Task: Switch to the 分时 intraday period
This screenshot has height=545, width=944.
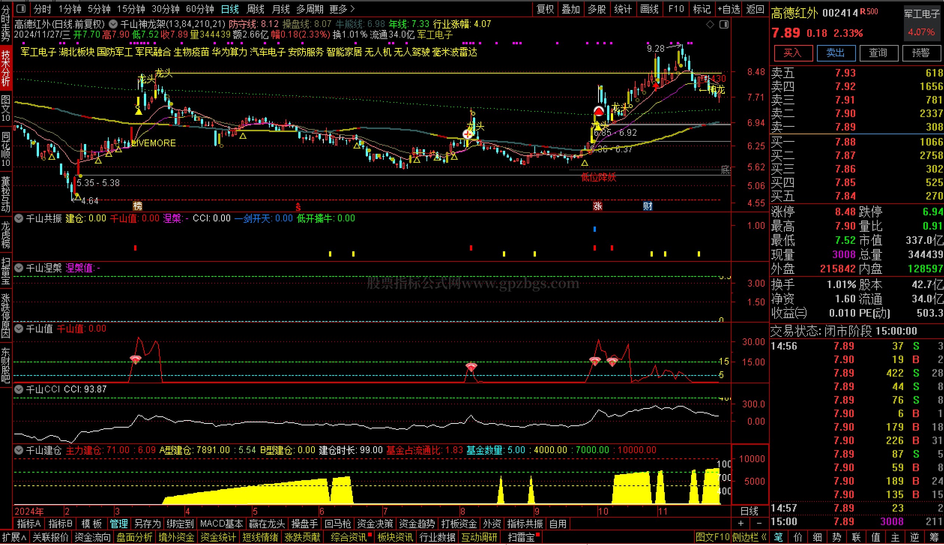Action: 42,9
